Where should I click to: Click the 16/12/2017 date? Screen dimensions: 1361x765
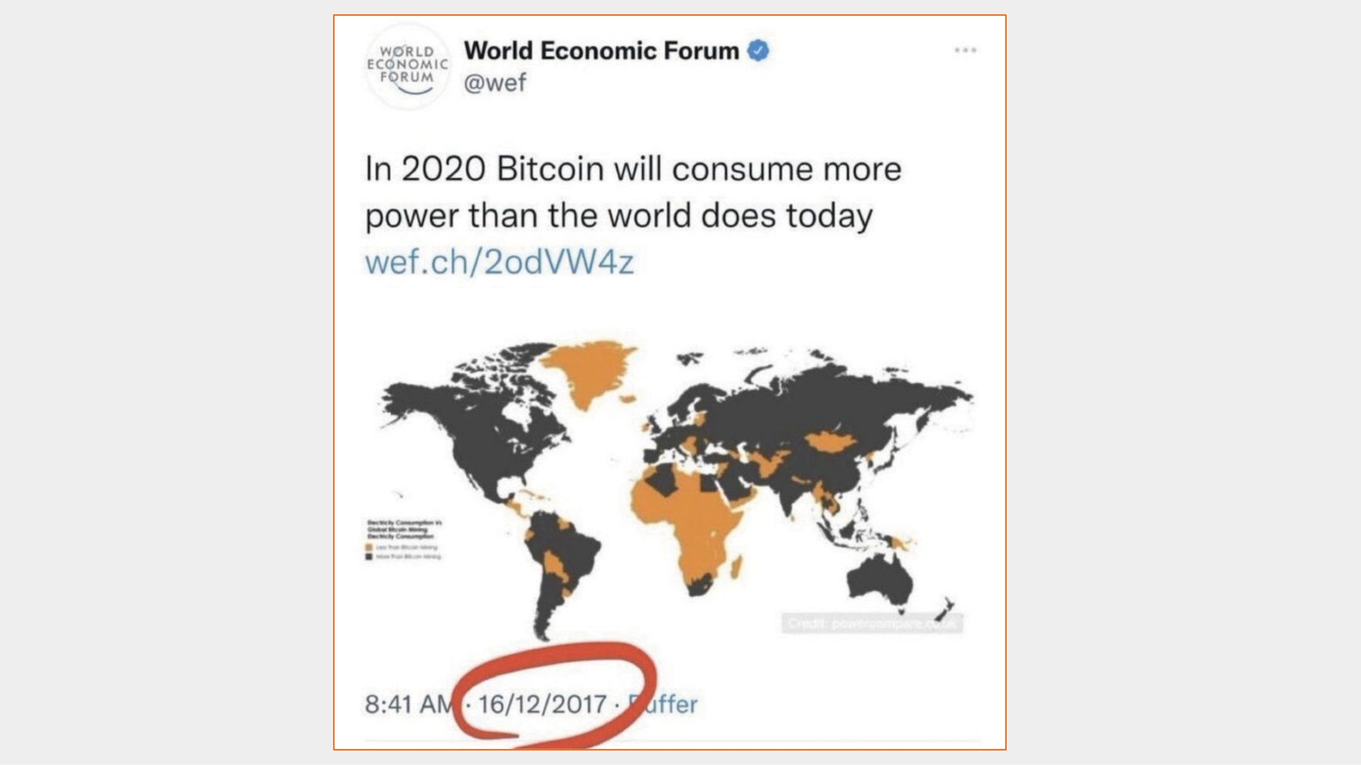[x=542, y=704]
